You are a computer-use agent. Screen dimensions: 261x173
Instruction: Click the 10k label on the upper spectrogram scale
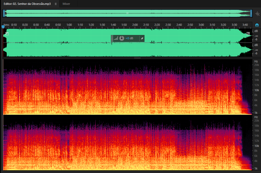(257, 90)
